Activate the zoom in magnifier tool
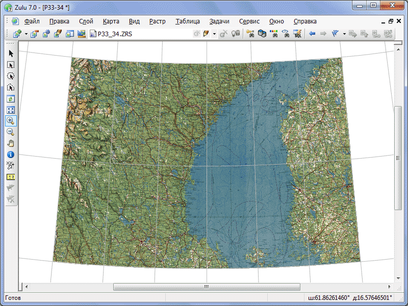This screenshot has width=408, height=306. pyautogui.click(x=11, y=120)
